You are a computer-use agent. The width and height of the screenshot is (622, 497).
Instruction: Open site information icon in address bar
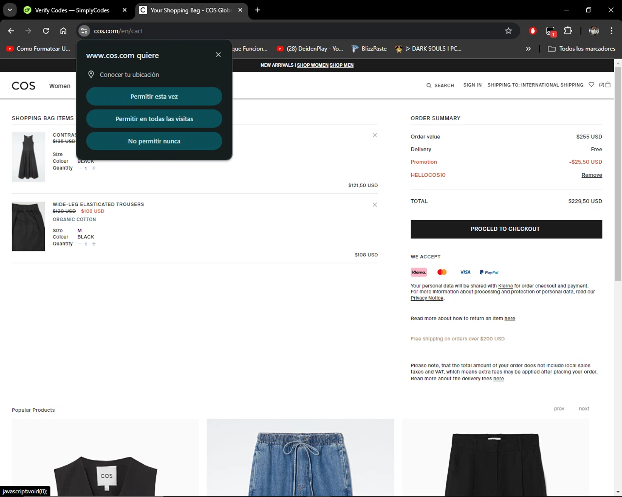[84, 31]
